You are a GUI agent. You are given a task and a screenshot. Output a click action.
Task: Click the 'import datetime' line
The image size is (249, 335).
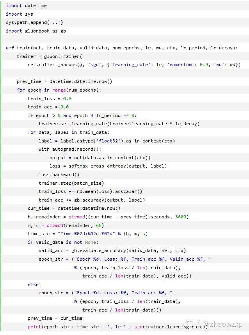(x=26, y=5)
